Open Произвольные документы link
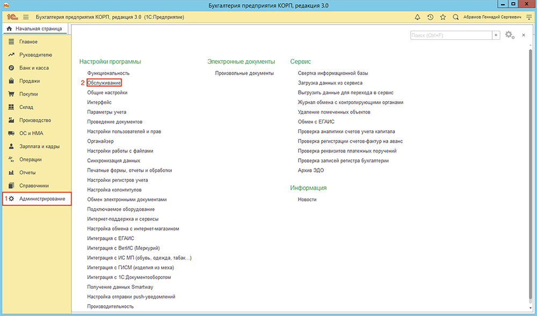Screen dimensions: 537x316 point(244,73)
